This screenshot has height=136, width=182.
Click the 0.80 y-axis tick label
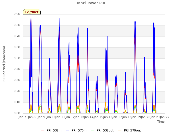[x=17, y=25]
